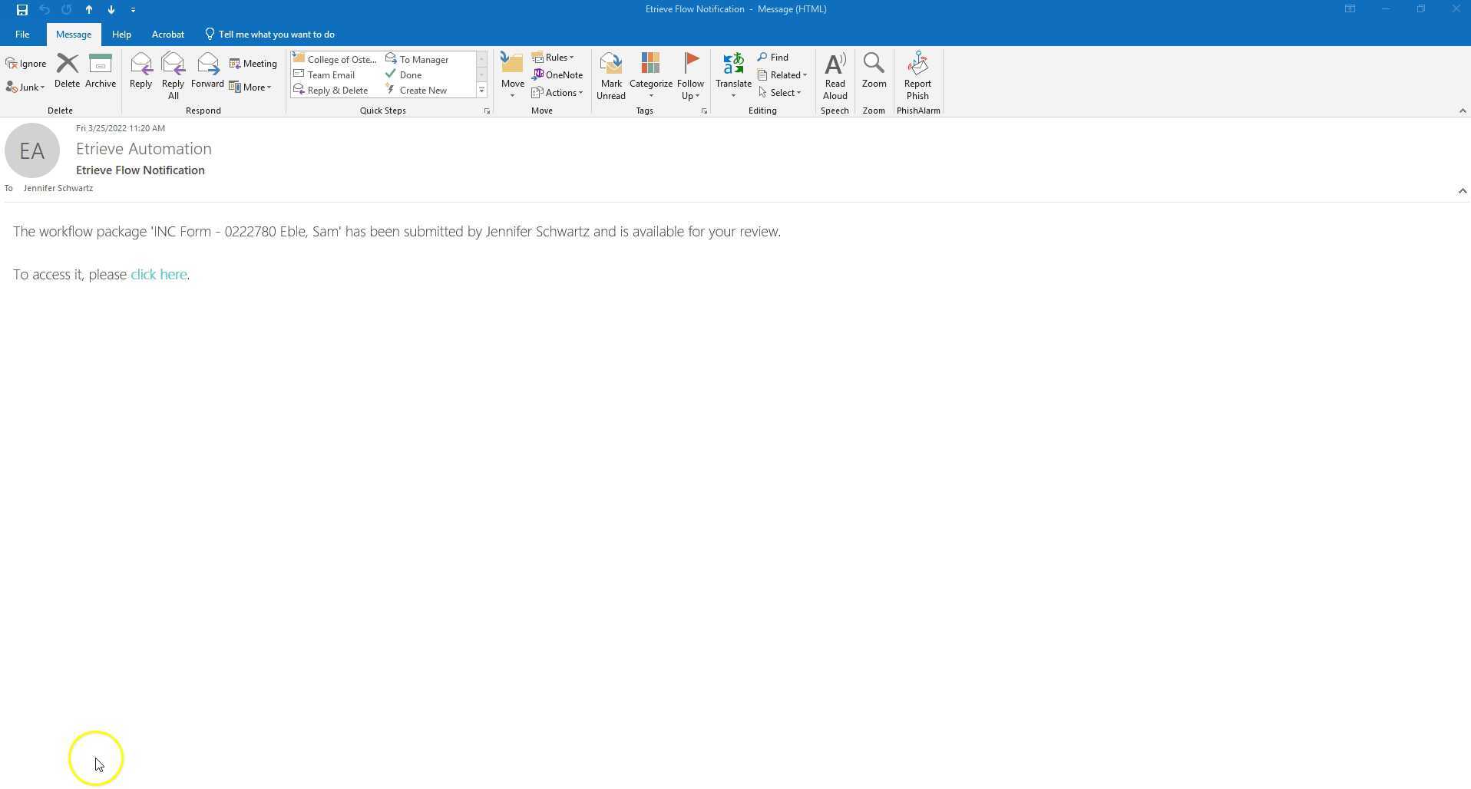Expand the Quick Steps gallery
The image size is (1471, 789).
coord(481,91)
